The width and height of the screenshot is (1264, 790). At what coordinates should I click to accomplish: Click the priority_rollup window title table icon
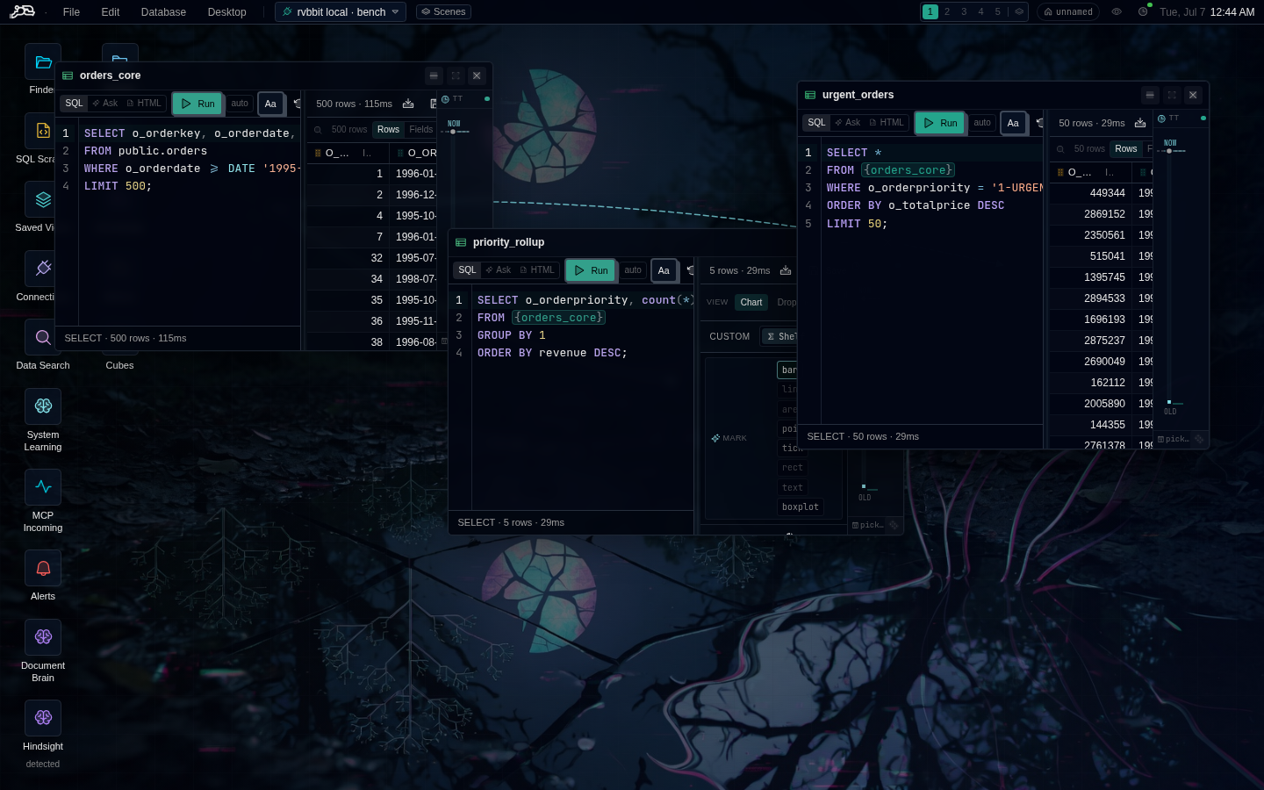[461, 242]
